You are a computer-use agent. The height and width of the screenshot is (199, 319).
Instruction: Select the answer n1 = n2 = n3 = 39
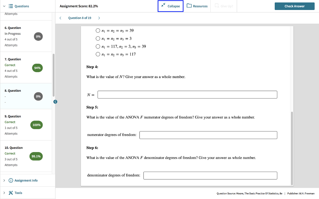coord(98,30)
